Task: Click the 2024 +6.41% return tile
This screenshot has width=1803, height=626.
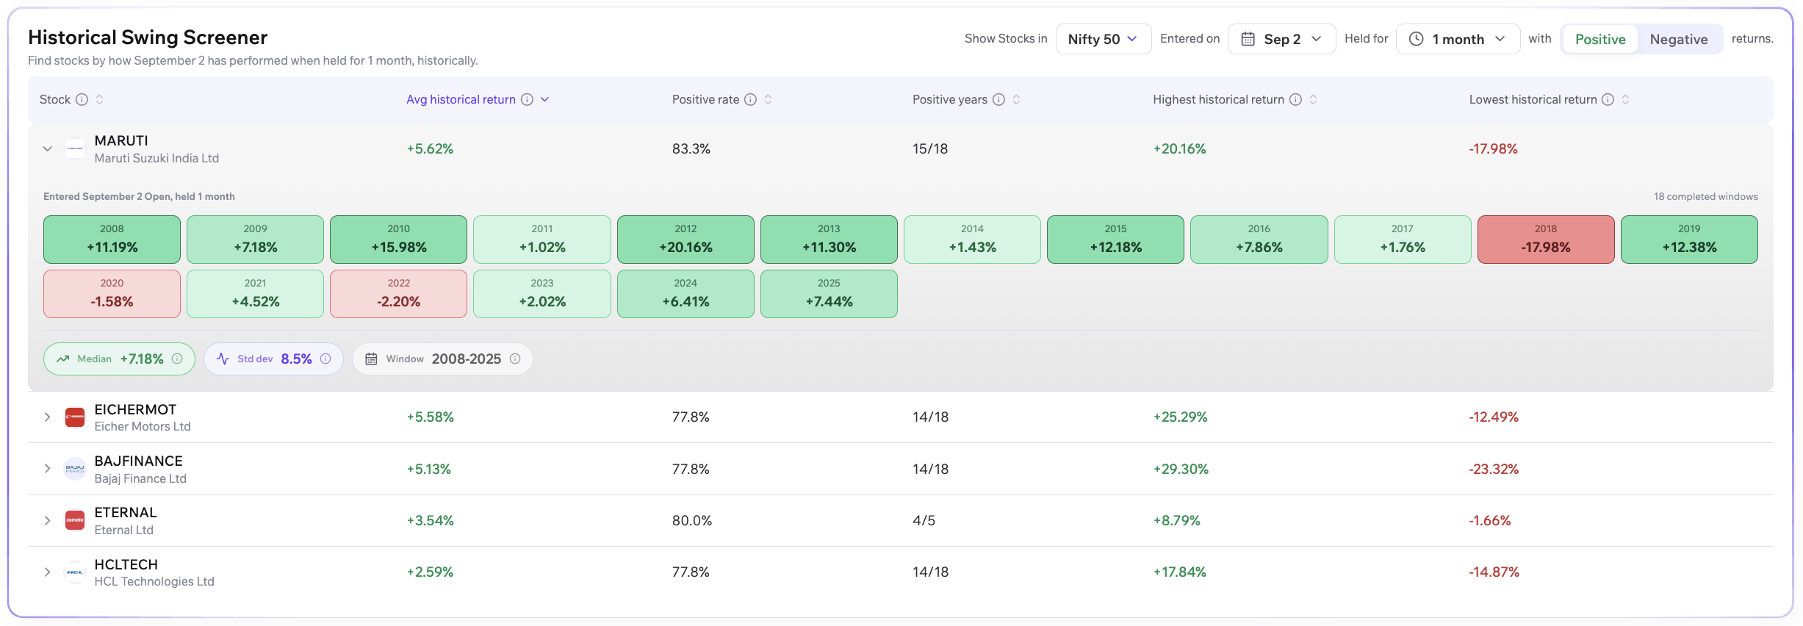Action: click(685, 294)
